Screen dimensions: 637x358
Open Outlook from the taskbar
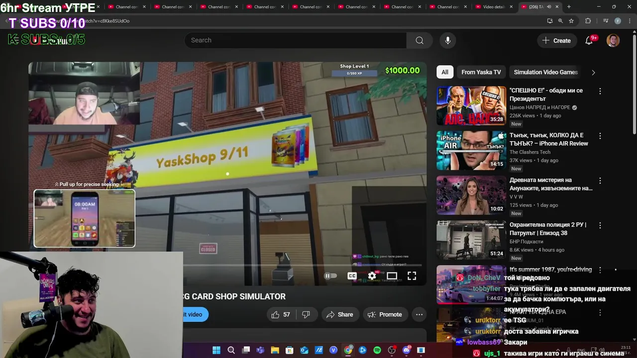tap(304, 351)
